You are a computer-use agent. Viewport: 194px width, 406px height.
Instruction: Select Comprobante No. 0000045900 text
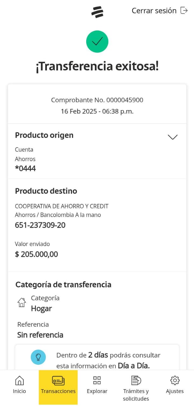(x=97, y=100)
